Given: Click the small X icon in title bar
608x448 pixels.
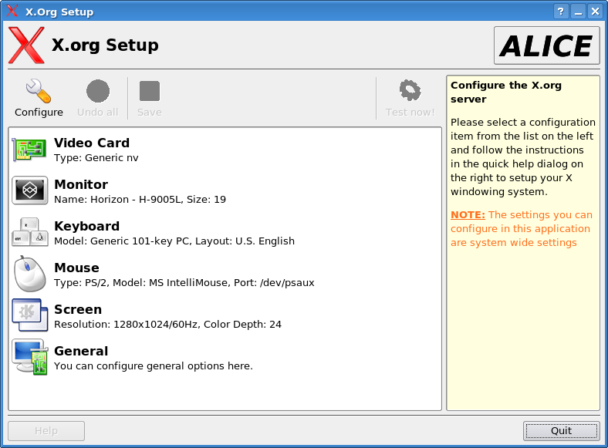Looking at the screenshot, I should pos(12,11).
